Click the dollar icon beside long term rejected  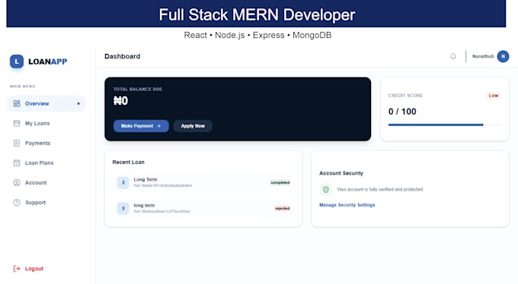click(123, 208)
